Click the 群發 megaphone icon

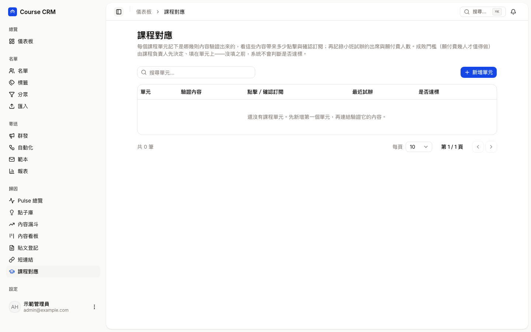[12, 136]
